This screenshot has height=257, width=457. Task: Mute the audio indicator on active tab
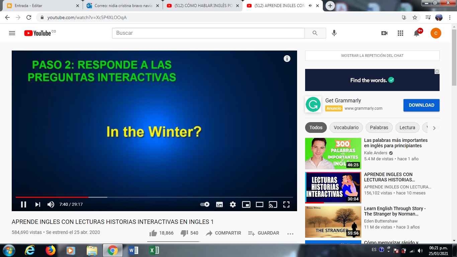[310, 6]
